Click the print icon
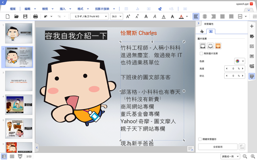Viewport: 257px width, 160px height. (x=36, y=17)
